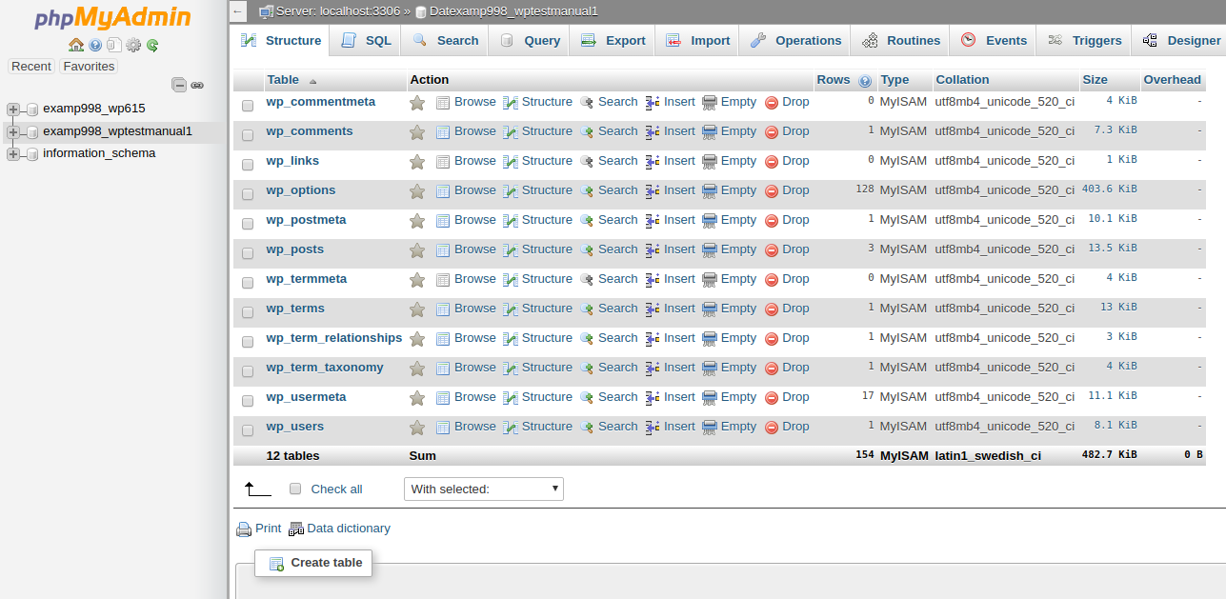1226x599 pixels.
Task: Switch to the Export tab
Action: click(x=613, y=41)
